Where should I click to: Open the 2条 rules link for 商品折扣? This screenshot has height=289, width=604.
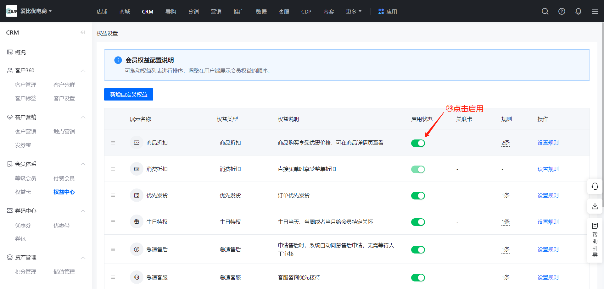click(x=505, y=143)
